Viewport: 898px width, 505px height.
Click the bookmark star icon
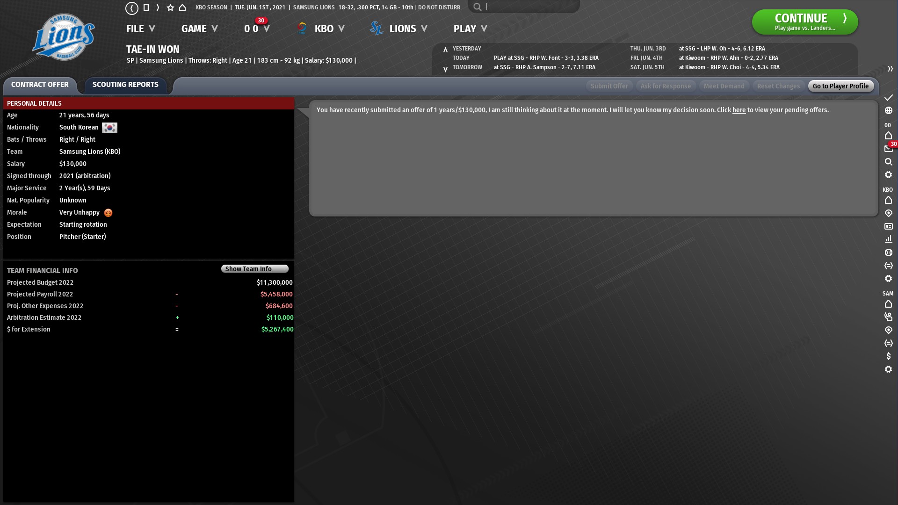tap(170, 8)
